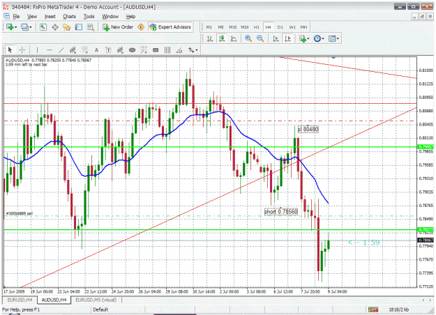This screenshot has height=315, width=436.
Task: Select the Fibonacci Retracement tool
Action: 85,50
